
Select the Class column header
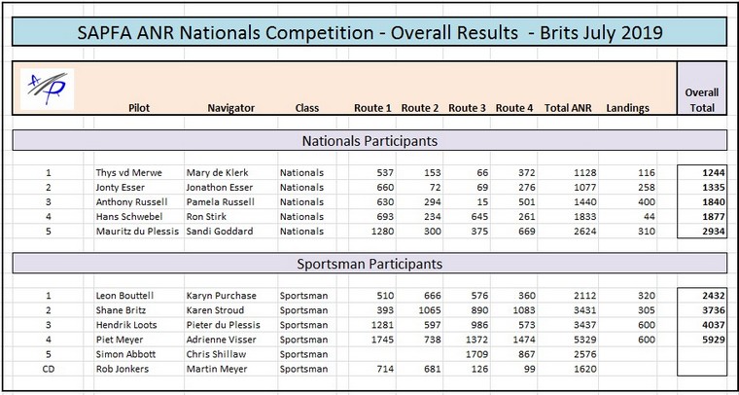pyautogui.click(x=306, y=108)
